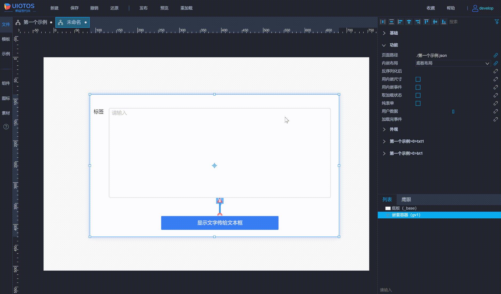The image size is (501, 294).
Task: Click the link icon for 纯表单
Action: point(496,103)
